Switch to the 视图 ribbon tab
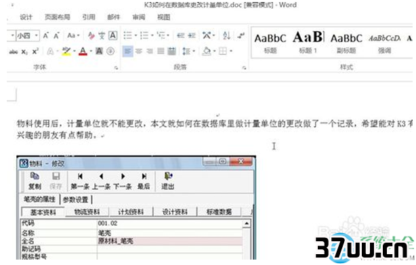This screenshot has height=265, width=416. click(x=164, y=17)
